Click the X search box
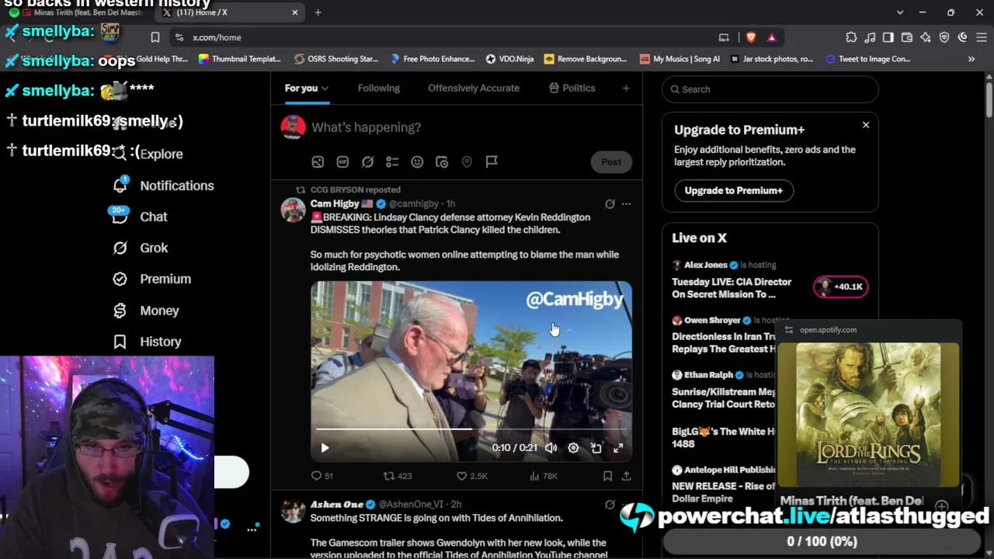994x559 pixels. [x=770, y=89]
